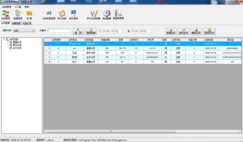Open 会员类型管理 from the toolbar
This screenshot has height=142, width=243.
click(x=49, y=14)
